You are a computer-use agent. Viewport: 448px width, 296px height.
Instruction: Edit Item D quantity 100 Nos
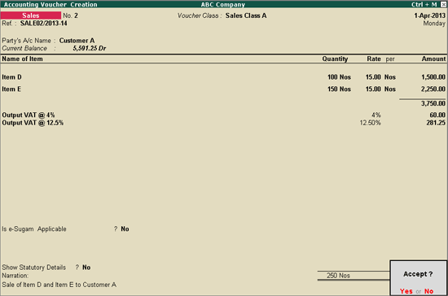(339, 77)
